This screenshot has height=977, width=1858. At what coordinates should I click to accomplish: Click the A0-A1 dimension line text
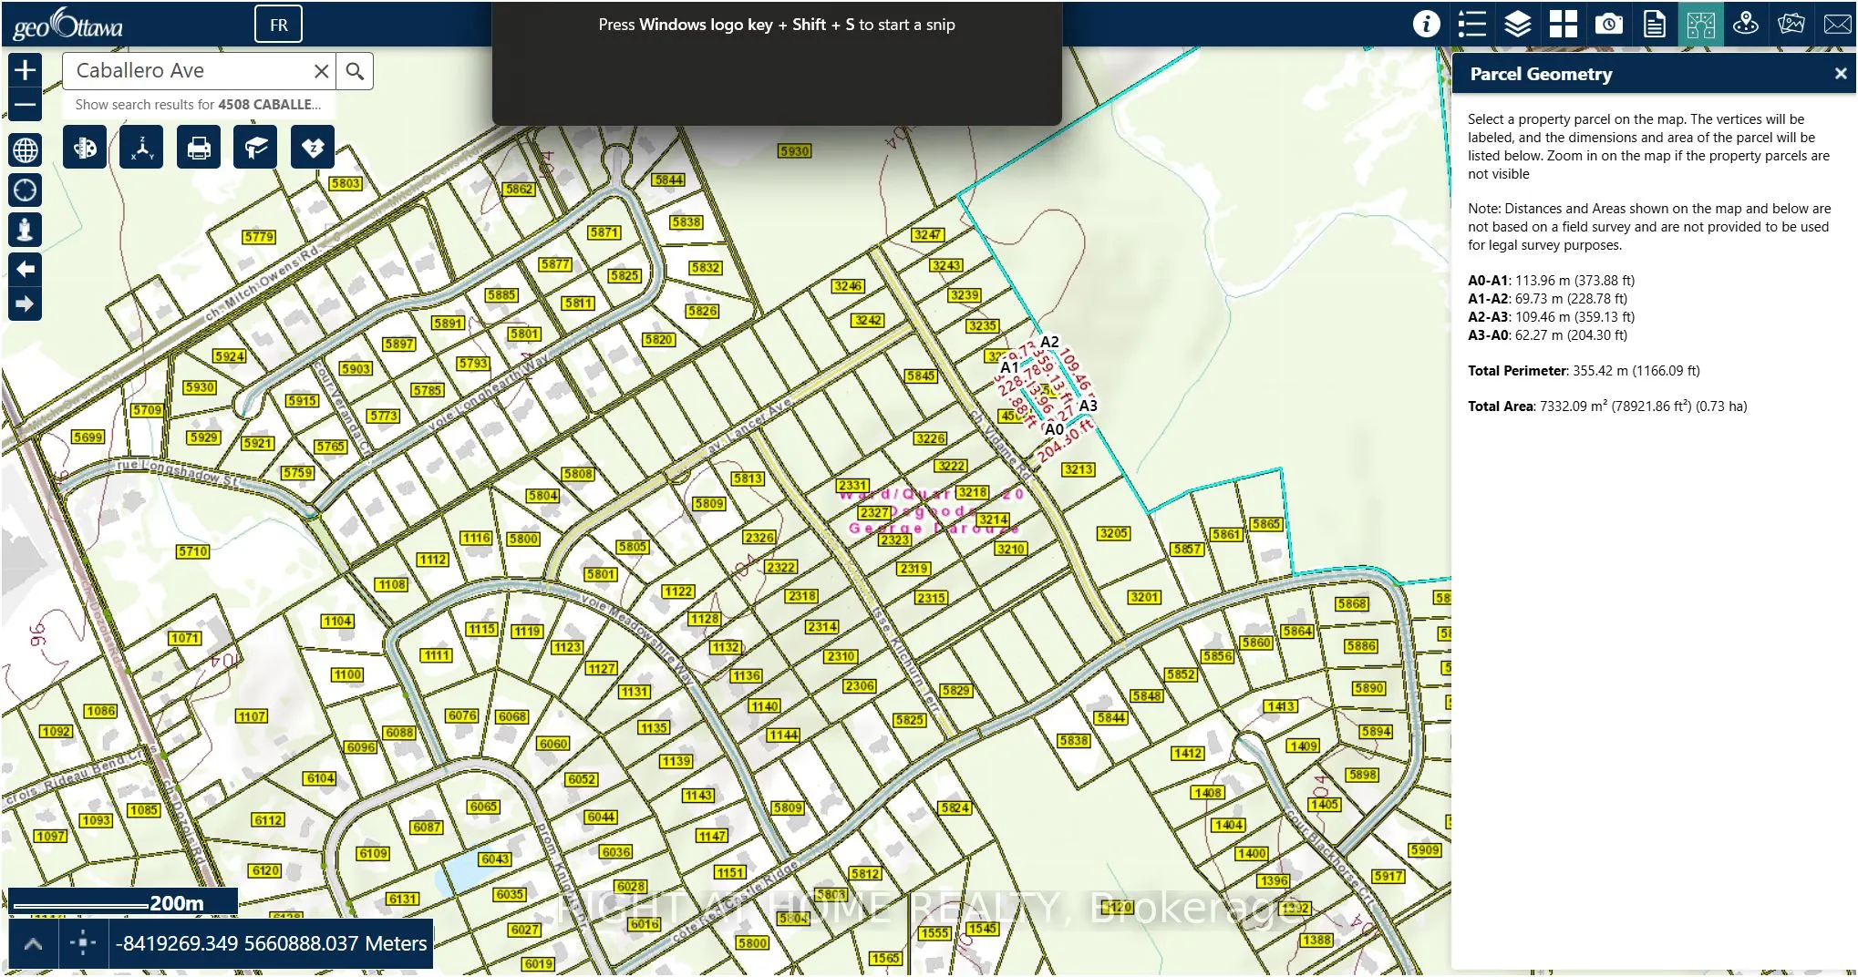click(x=1551, y=281)
